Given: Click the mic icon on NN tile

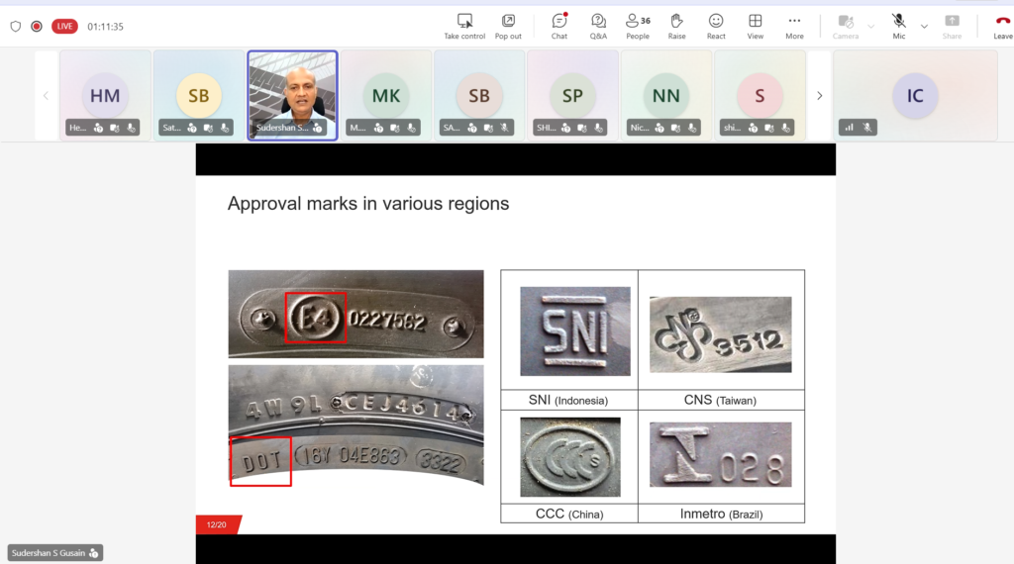Looking at the screenshot, I should [692, 128].
